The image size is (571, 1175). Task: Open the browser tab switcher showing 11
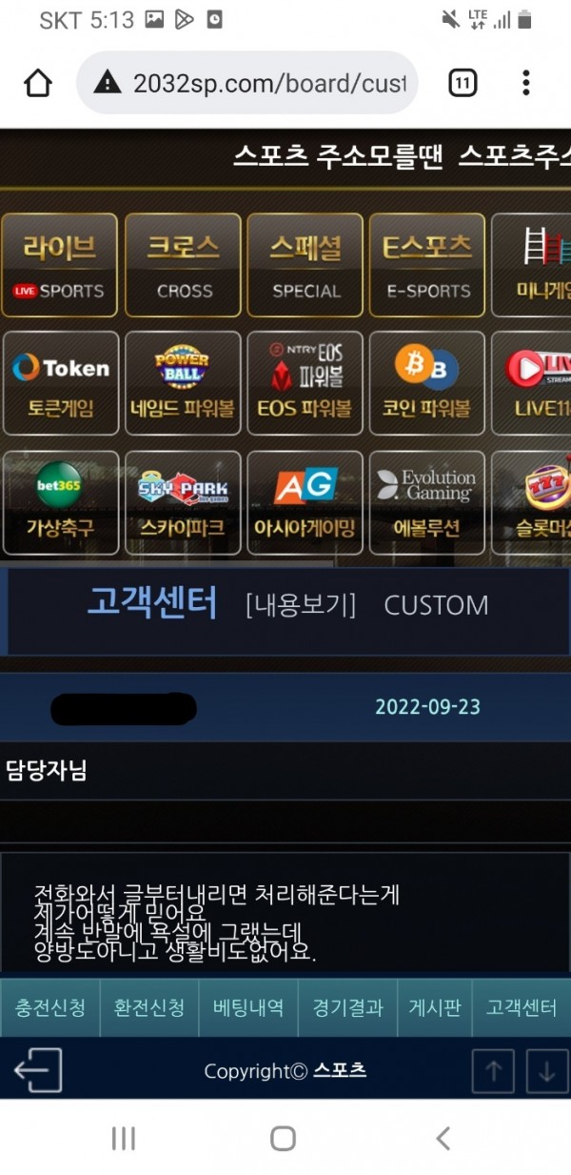pyautogui.click(x=463, y=84)
